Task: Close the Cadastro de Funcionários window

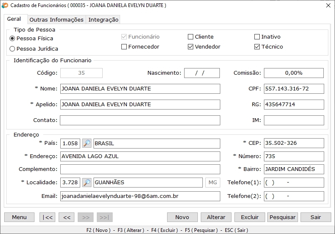Action: pyautogui.click(x=325, y=5)
